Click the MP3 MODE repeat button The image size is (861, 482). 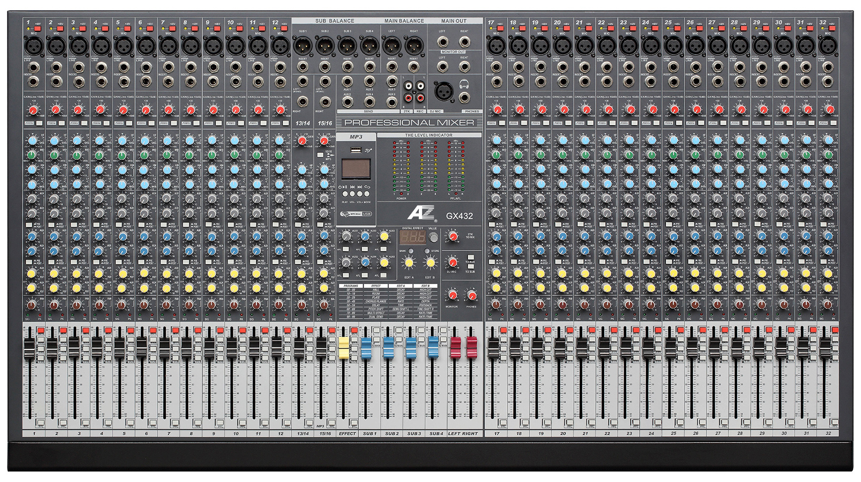click(367, 194)
